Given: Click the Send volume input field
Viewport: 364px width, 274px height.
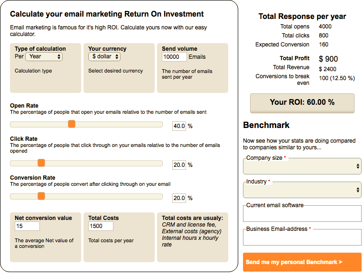Looking at the screenshot, I should point(174,57).
